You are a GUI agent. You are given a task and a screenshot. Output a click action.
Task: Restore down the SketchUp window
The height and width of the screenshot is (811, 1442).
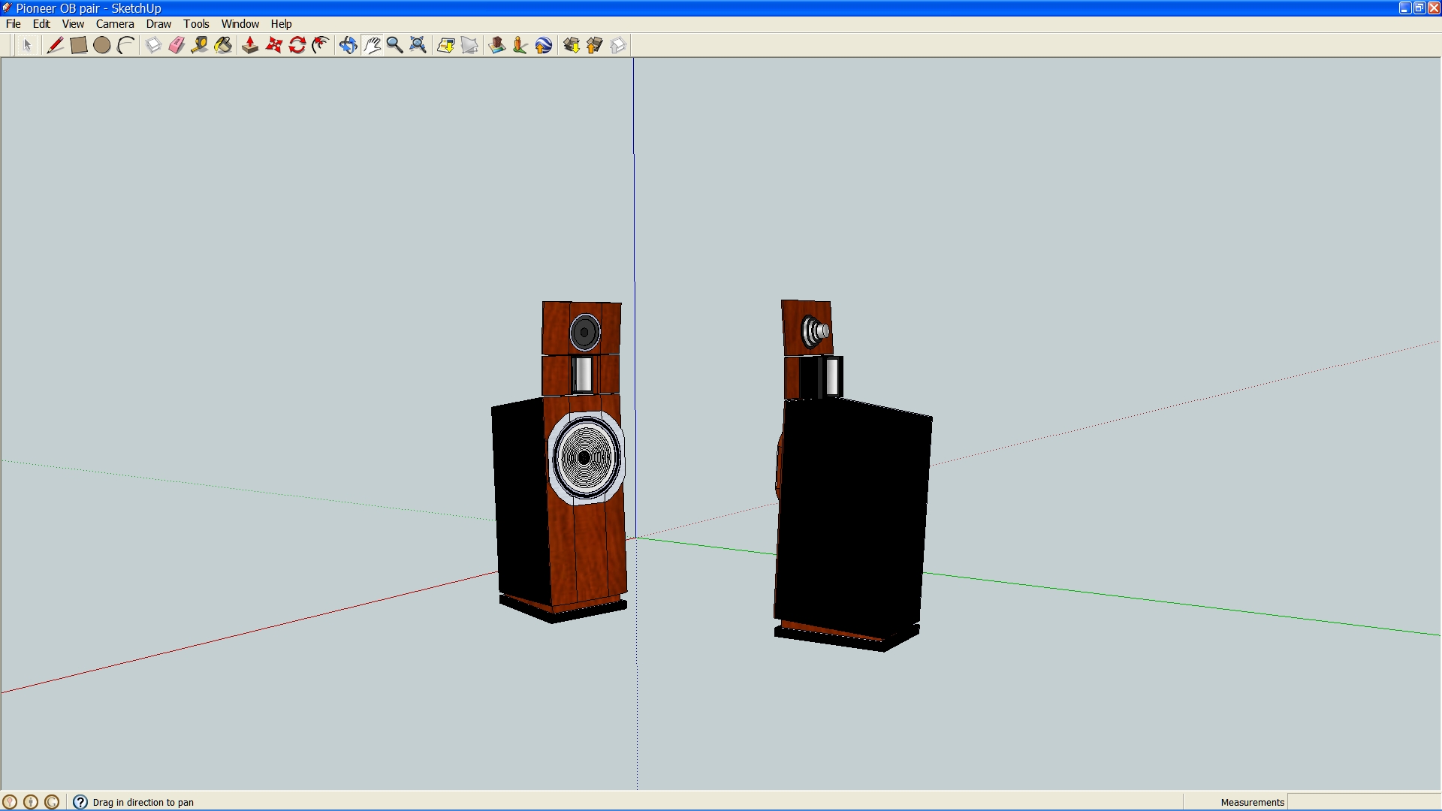click(1419, 8)
